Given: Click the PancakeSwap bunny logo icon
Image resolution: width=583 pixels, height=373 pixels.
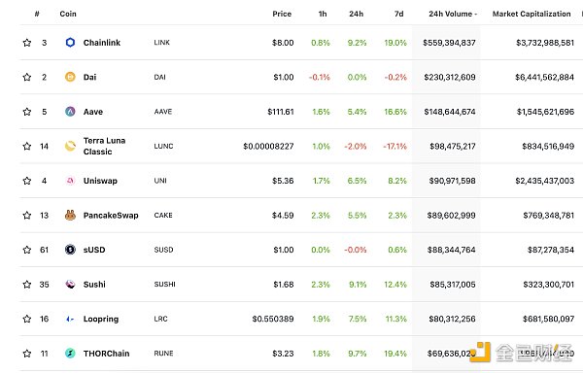Looking at the screenshot, I should tap(70, 215).
